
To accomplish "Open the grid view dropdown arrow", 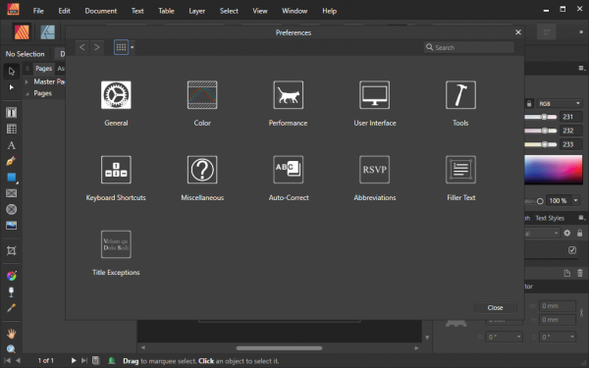I will (x=132, y=47).
